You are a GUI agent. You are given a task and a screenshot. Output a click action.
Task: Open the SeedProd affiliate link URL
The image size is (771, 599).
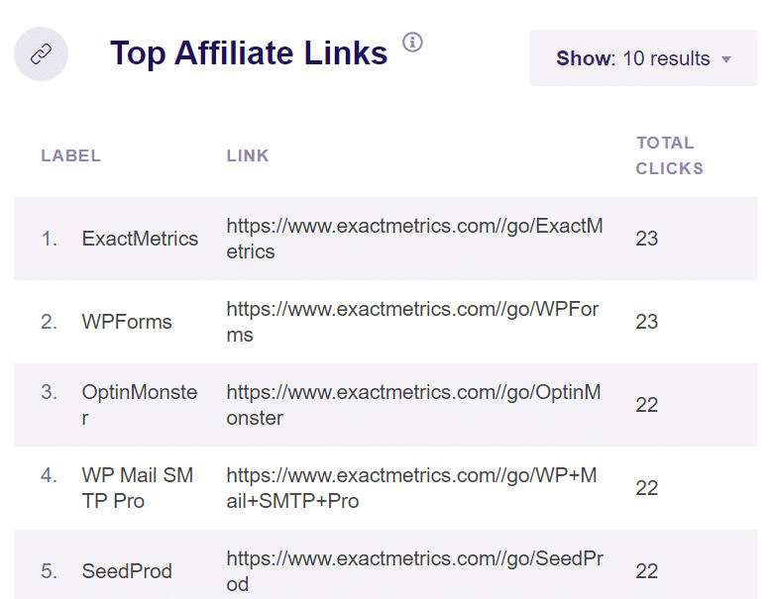(414, 571)
